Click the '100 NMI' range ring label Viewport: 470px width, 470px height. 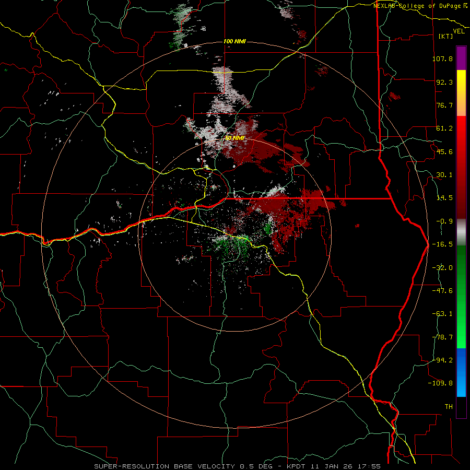tap(234, 41)
